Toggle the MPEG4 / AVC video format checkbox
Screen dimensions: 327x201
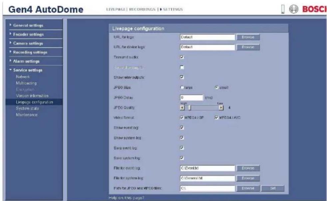[x=216, y=117]
